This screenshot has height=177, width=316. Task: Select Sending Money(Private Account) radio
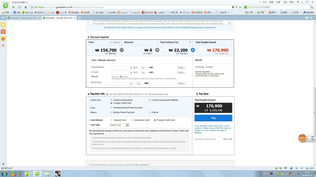[x=111, y=108]
